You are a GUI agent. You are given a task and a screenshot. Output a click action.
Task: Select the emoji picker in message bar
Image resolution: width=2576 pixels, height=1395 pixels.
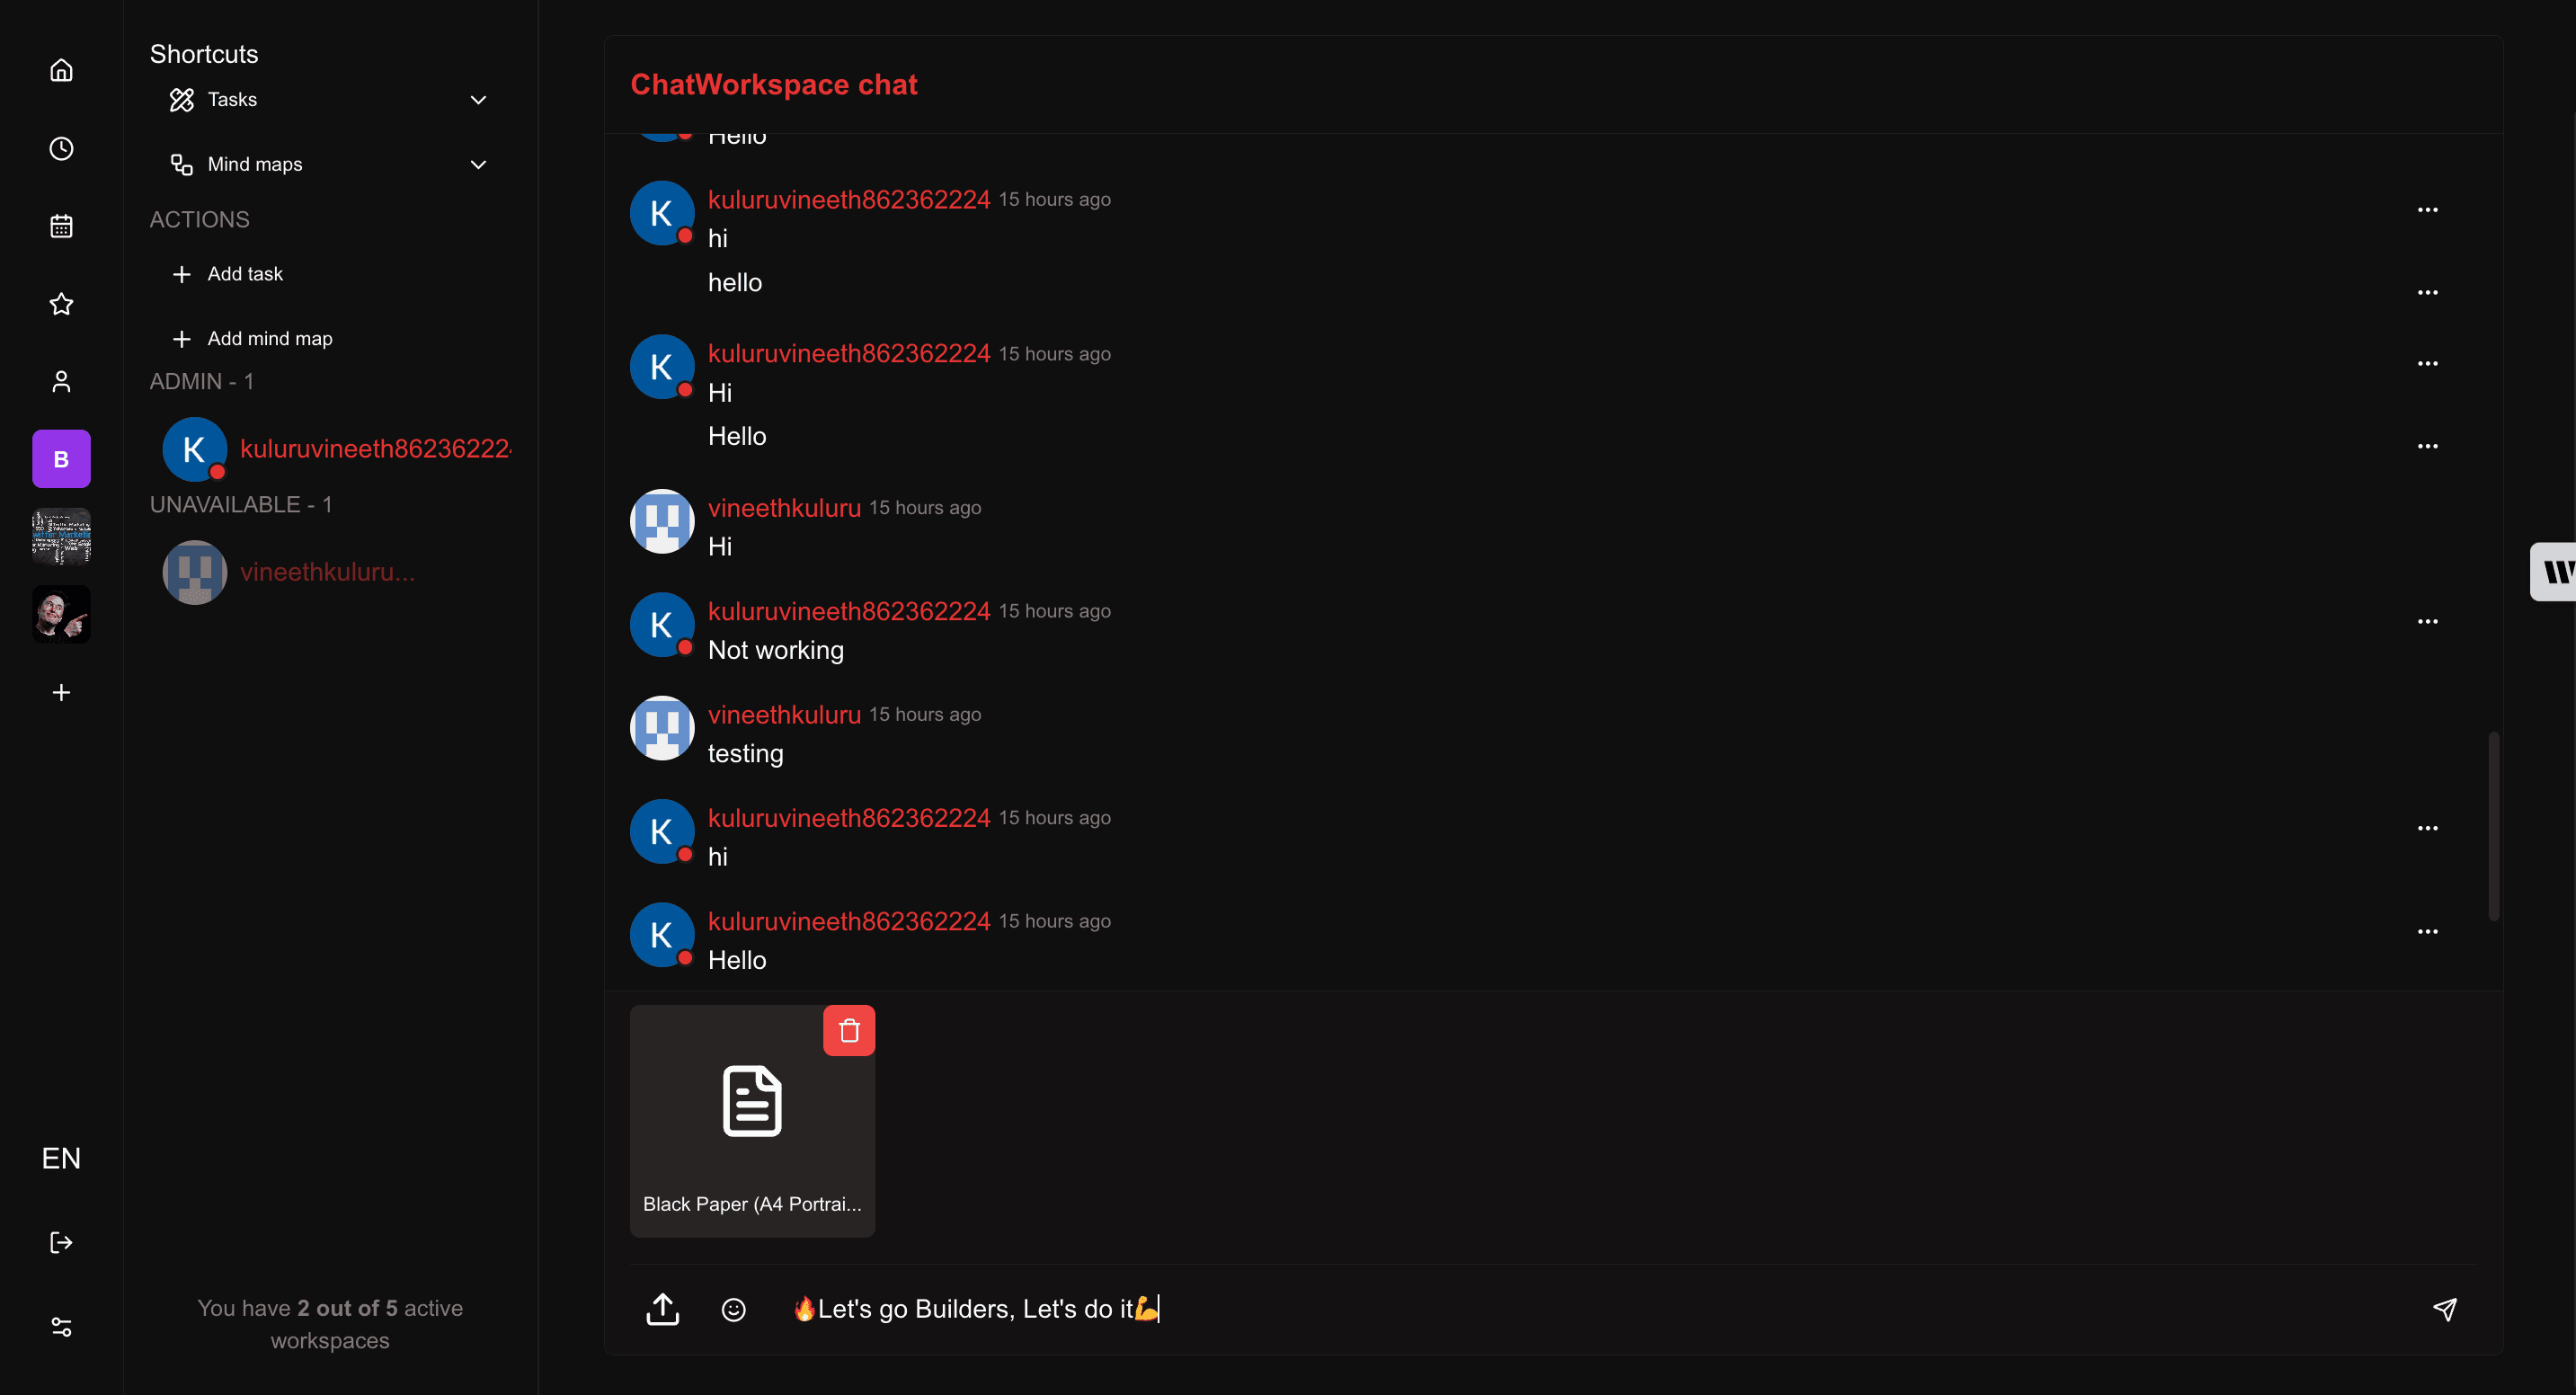[733, 1309]
